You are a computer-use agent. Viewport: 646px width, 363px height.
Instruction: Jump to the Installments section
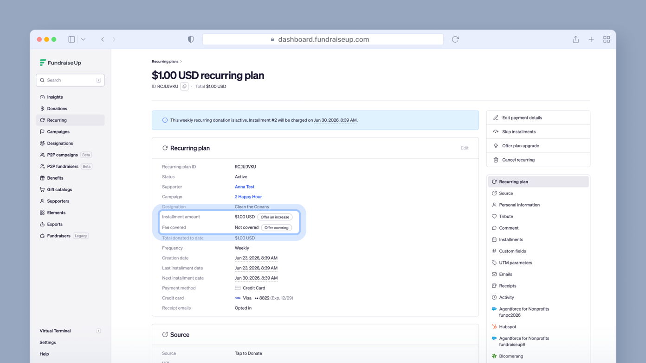(x=538, y=239)
